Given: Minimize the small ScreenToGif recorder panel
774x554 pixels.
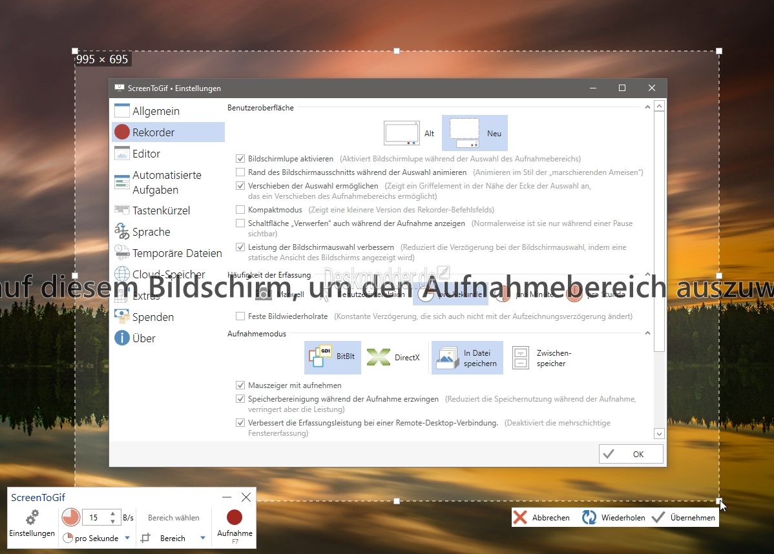Looking at the screenshot, I should coord(227,497).
